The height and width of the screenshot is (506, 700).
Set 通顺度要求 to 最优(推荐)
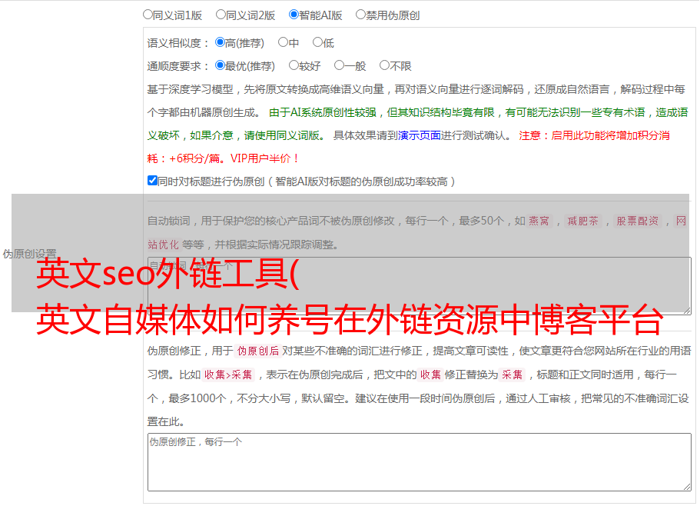[x=220, y=65]
